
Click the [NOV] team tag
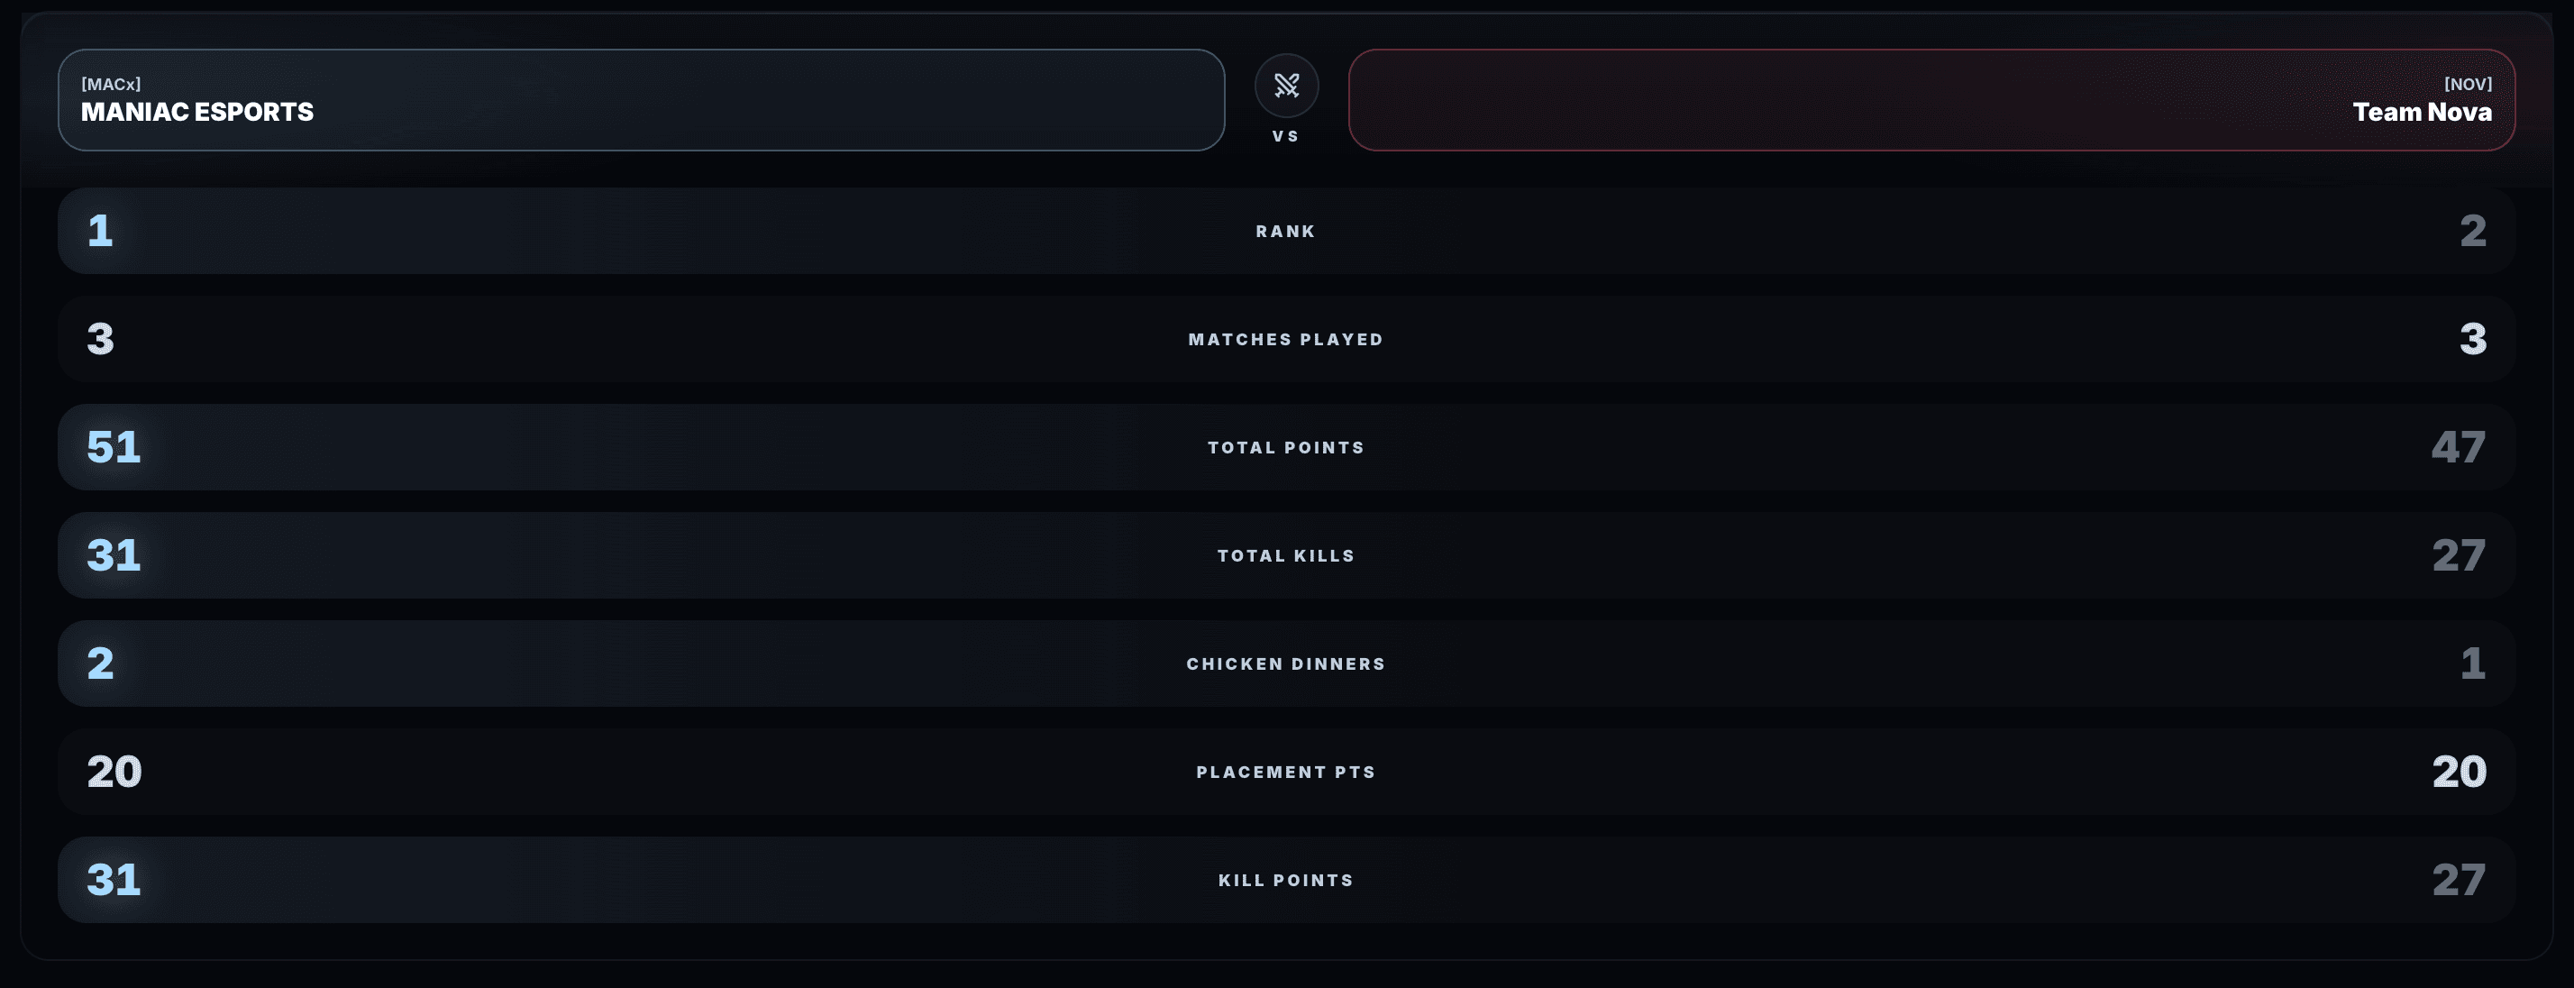[2467, 84]
